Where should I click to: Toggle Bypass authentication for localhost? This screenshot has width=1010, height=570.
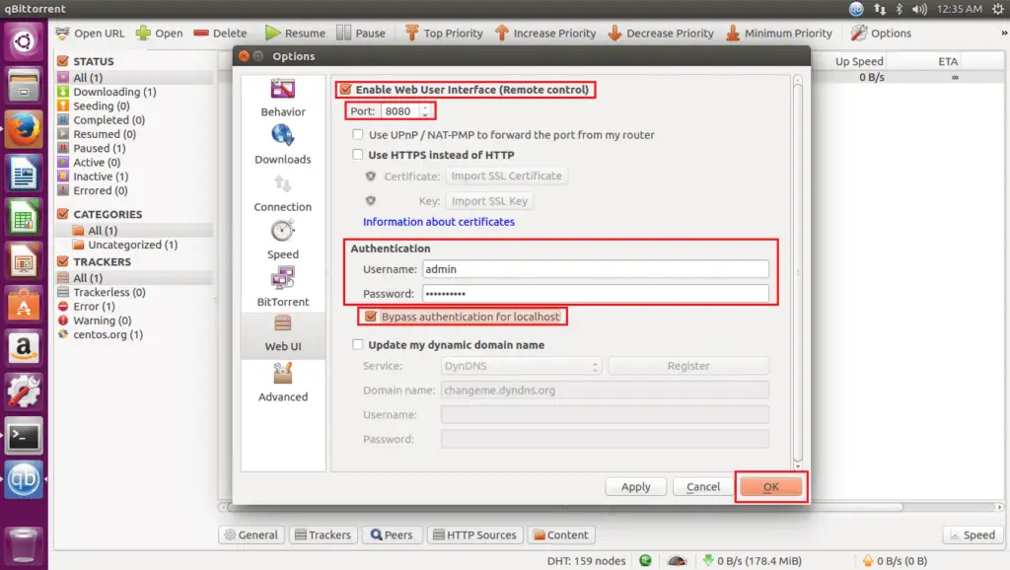click(x=371, y=317)
